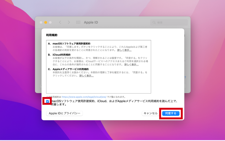This screenshot has height=141, width=225.
Task: Click the キャンセル button
Action: (151, 113)
